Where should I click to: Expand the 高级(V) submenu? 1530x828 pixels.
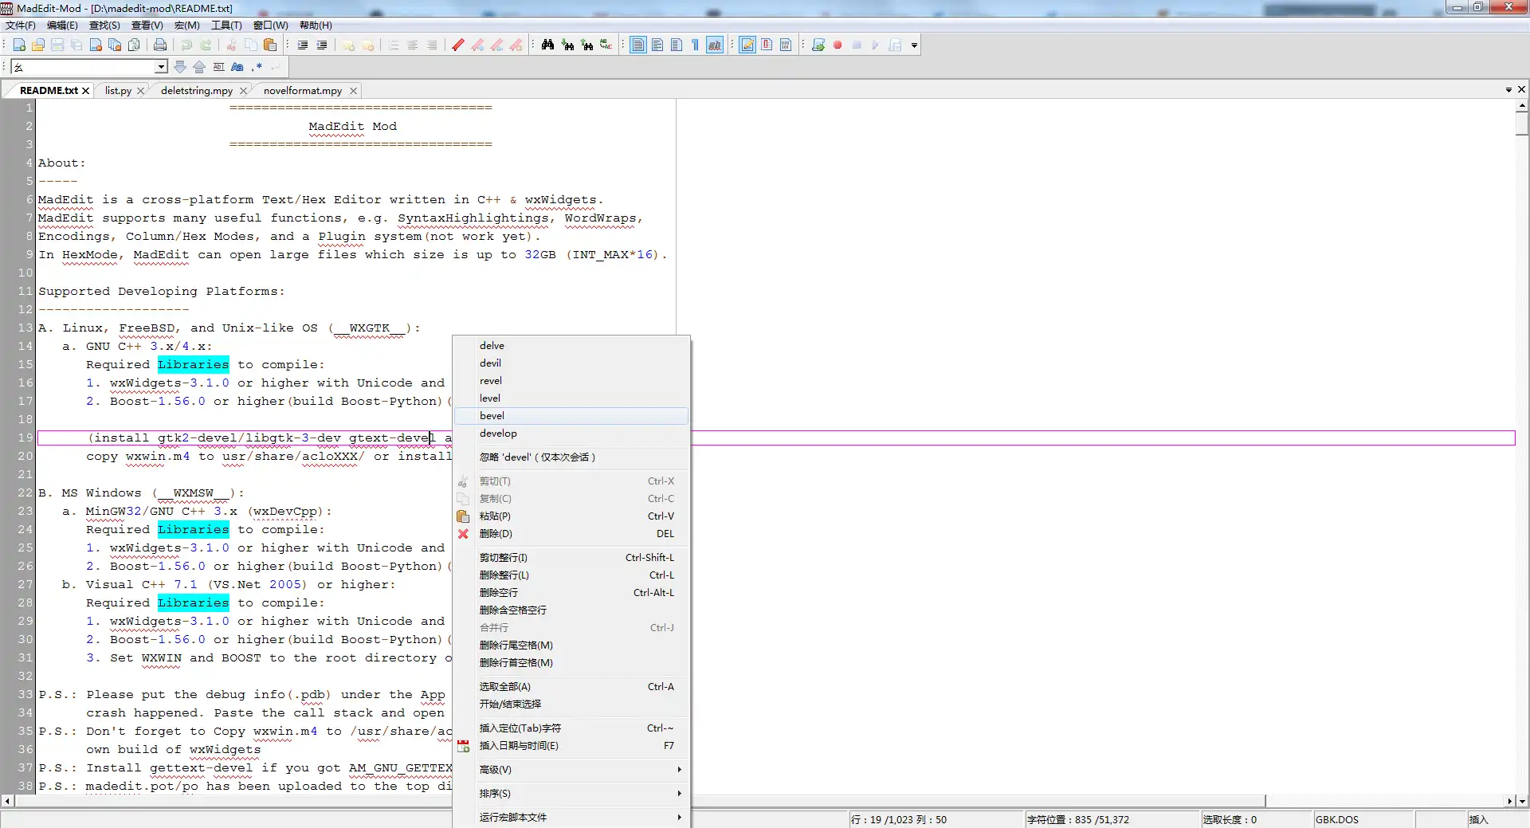point(571,770)
